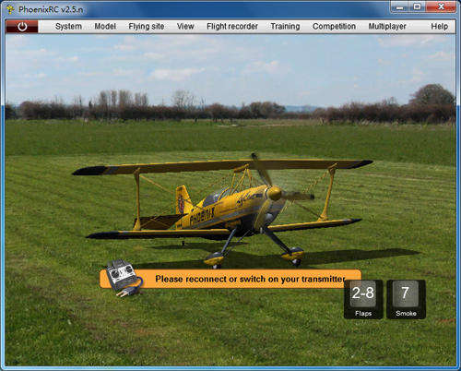Click the reconnect transmitter message banner
461x371 pixels.
[x=230, y=279]
